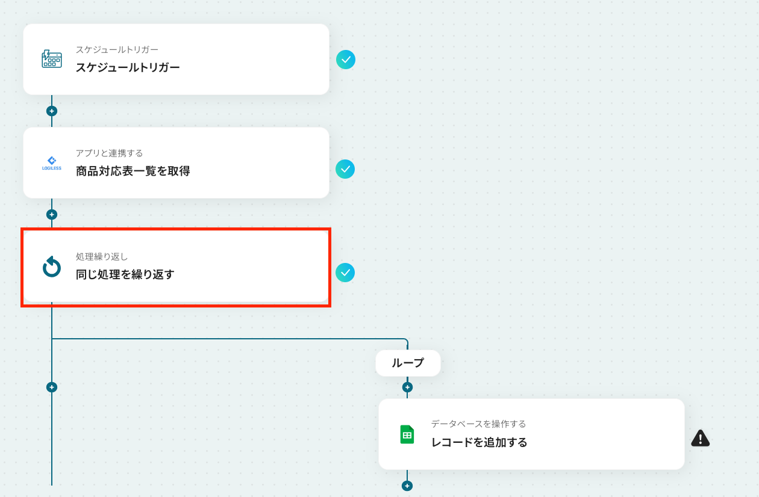Viewport: 759px width, 497px height.
Task: Click the black warning triangle icon
Action: 700,438
